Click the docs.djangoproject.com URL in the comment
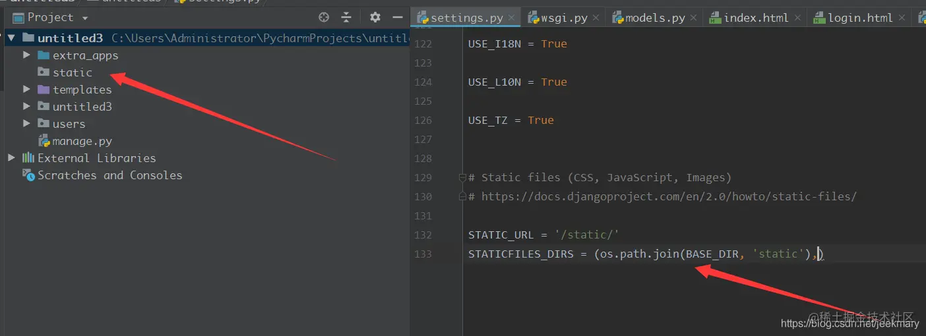Viewport: 926px width, 336px height. (x=669, y=196)
